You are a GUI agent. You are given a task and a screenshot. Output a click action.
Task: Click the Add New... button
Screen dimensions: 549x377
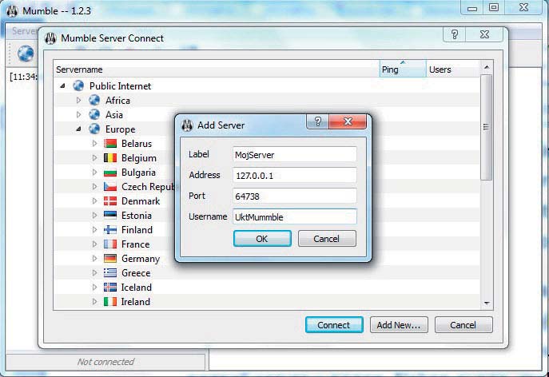[399, 325]
